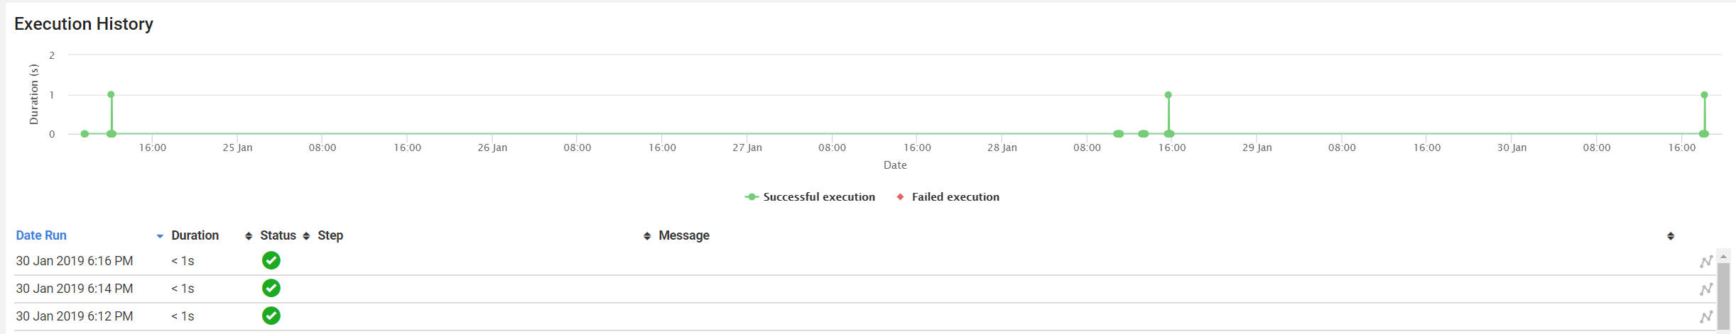
Task: Select the Duration column header
Action: click(x=195, y=235)
